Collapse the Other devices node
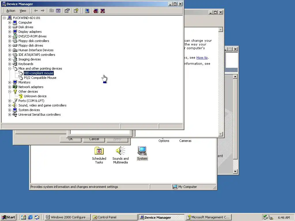Screen dimensions: 295x221 pos(10,92)
